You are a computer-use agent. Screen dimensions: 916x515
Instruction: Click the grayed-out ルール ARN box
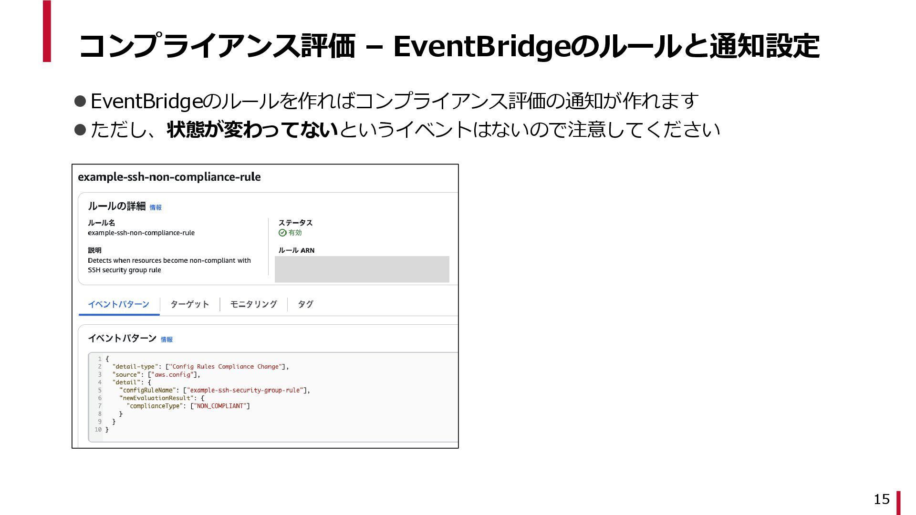[x=362, y=269]
